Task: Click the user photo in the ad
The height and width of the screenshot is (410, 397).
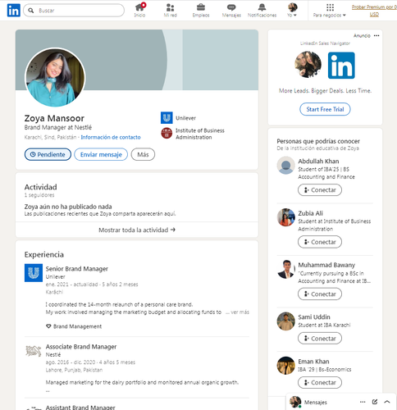Action: 308,65
